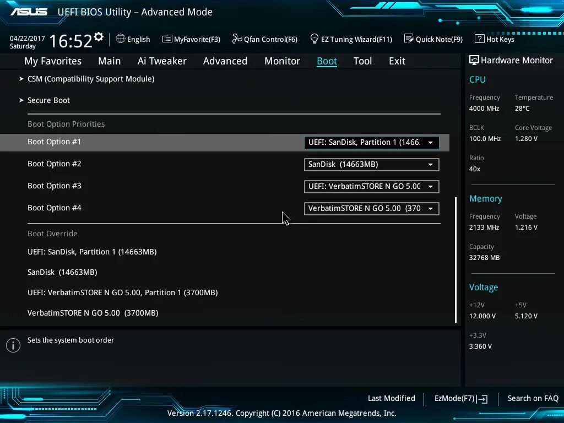Screen dimensions: 564x423
Task: Click the +5V 5.120 V reading
Action: pyautogui.click(x=526, y=316)
